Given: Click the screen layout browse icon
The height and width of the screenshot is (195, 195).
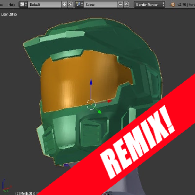Looking at the screenshot, I should (22, 4).
